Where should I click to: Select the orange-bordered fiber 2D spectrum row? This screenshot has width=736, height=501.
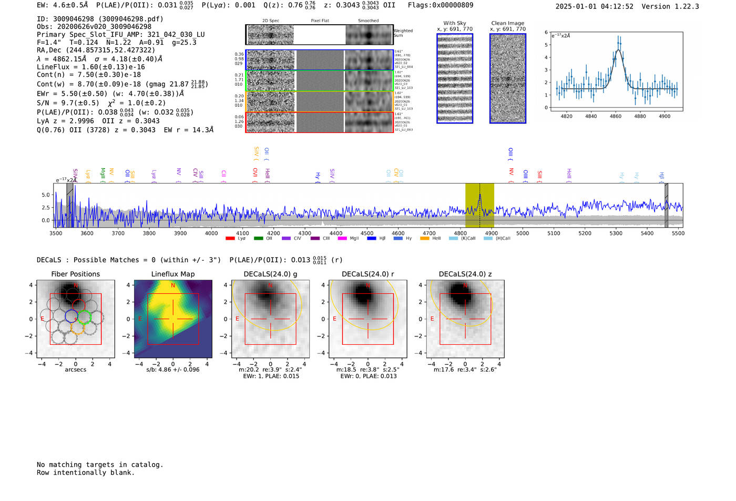[x=319, y=101]
